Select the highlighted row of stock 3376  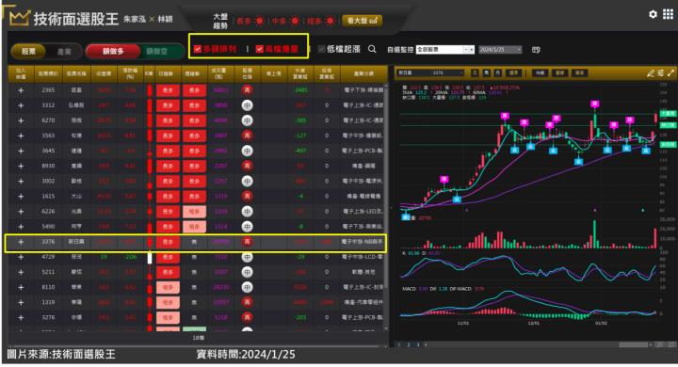(x=195, y=243)
